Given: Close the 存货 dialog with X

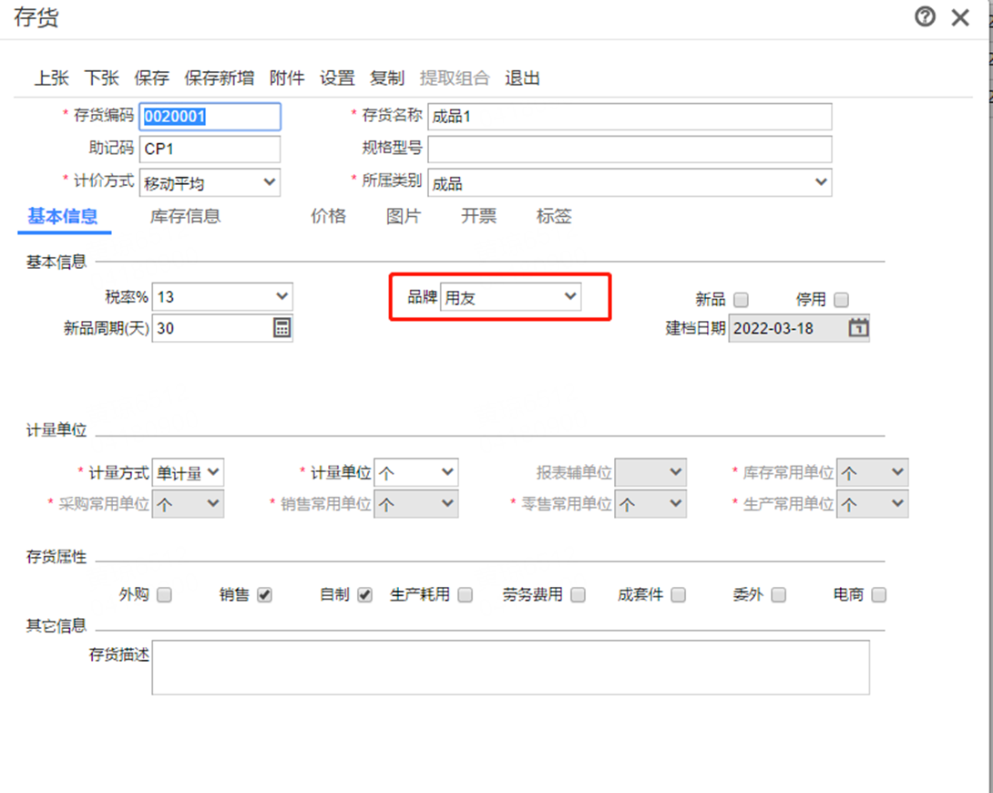Looking at the screenshot, I should click(x=960, y=17).
